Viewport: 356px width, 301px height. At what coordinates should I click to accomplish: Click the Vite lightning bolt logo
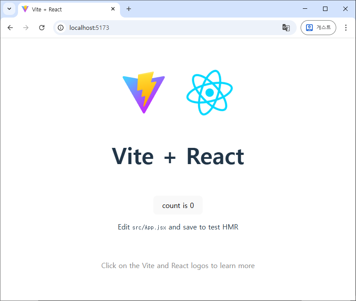click(144, 93)
